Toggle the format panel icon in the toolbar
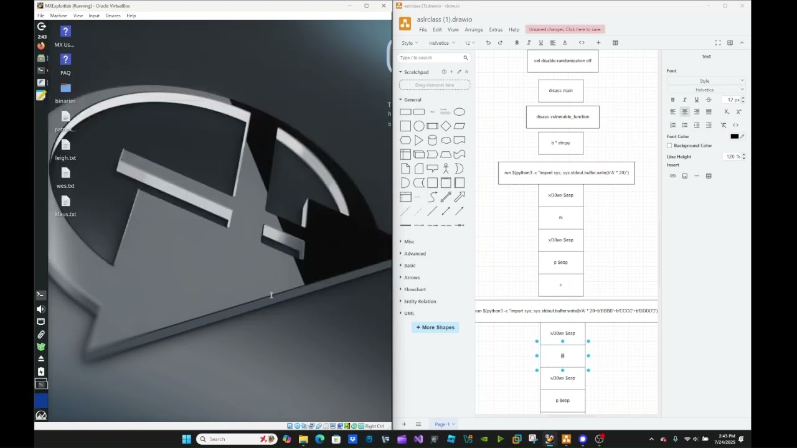 coord(730,43)
